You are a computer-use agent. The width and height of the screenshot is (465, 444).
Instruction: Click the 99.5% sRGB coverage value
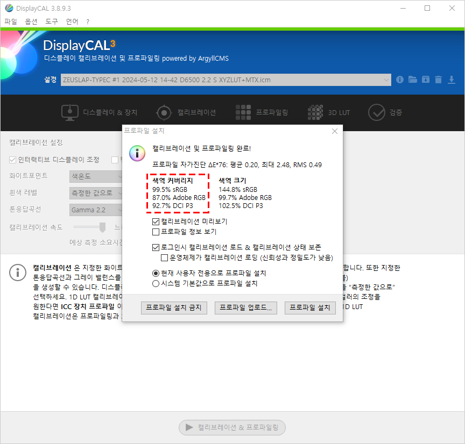coord(170,190)
